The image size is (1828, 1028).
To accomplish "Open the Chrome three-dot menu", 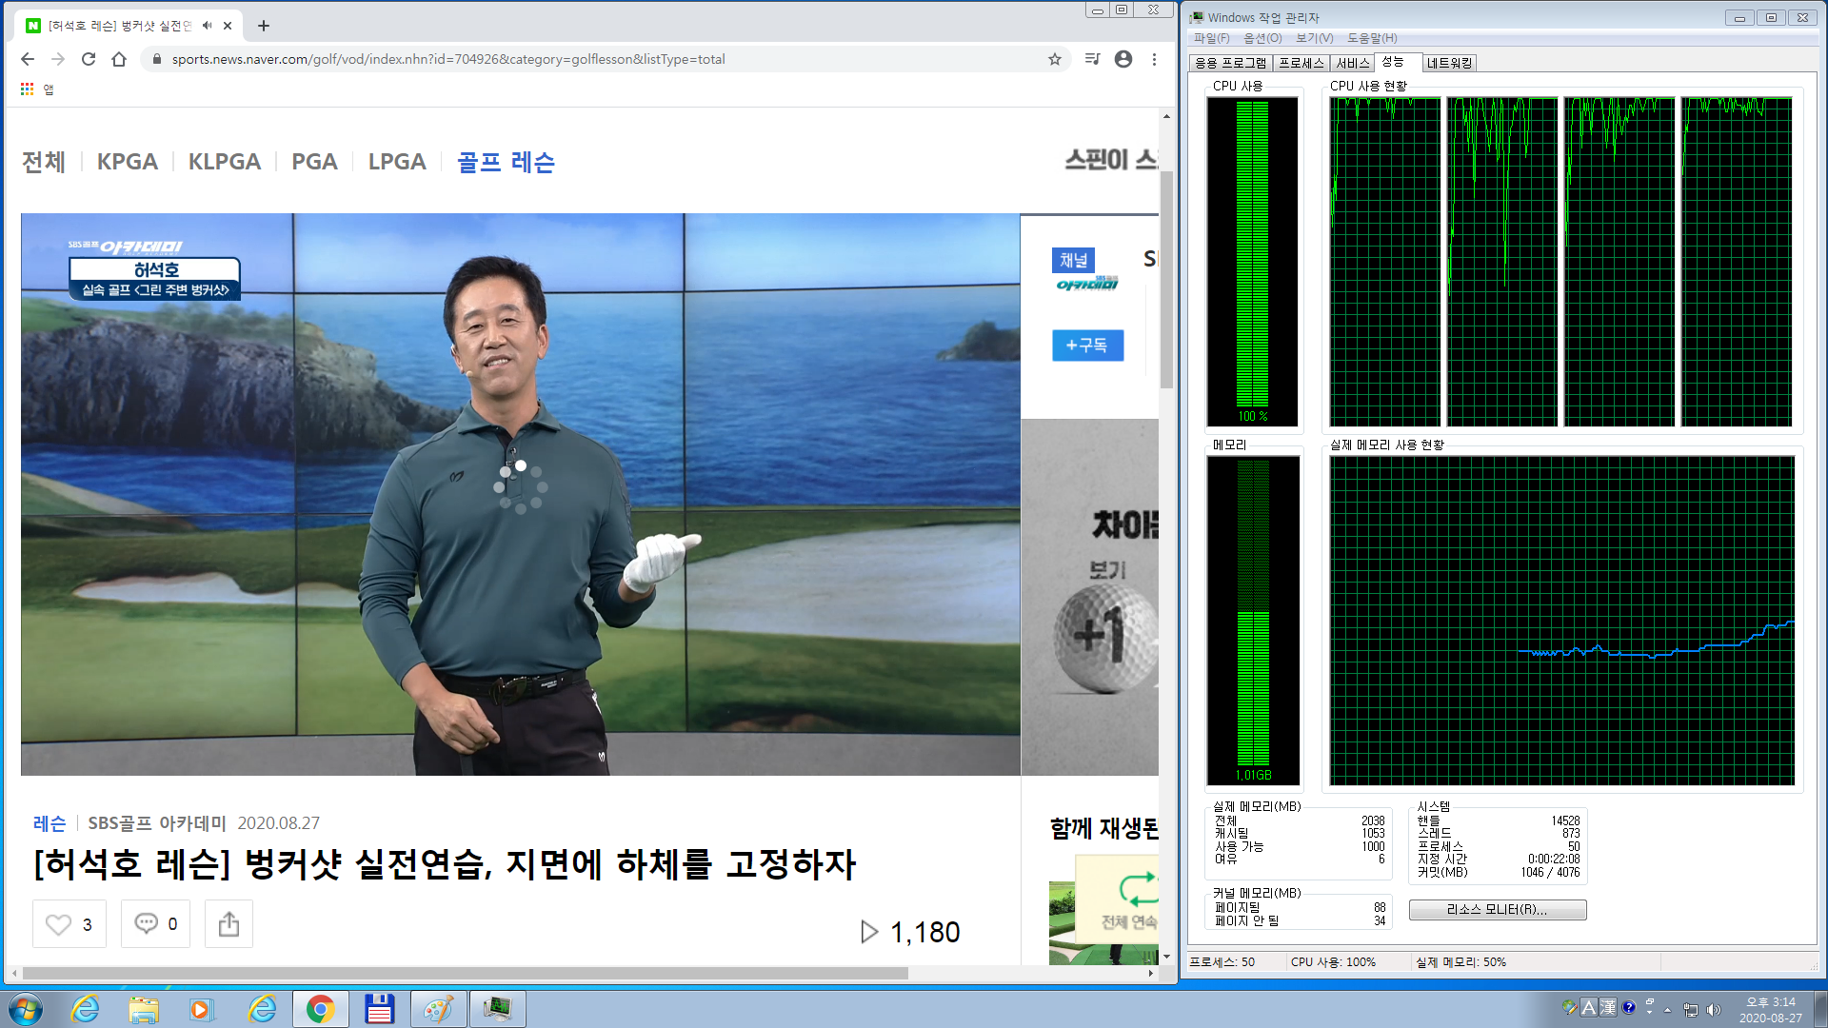I will pyautogui.click(x=1154, y=59).
